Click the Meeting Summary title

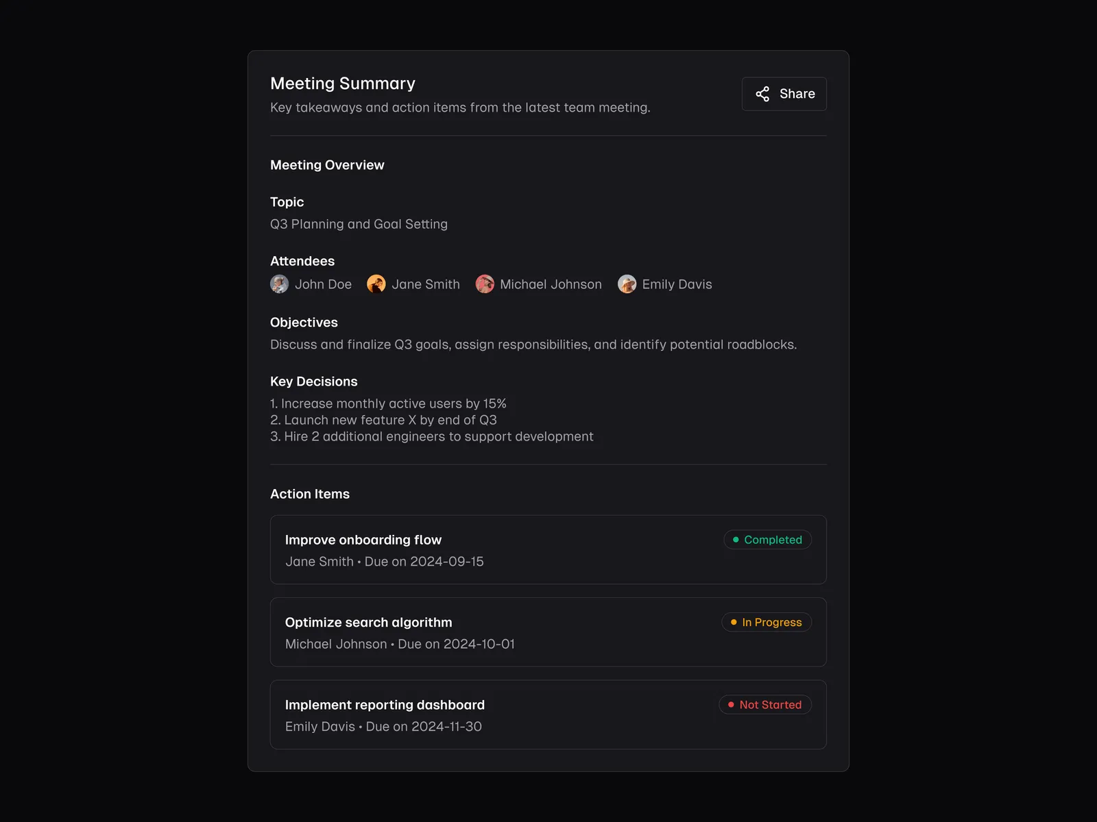[x=343, y=84]
